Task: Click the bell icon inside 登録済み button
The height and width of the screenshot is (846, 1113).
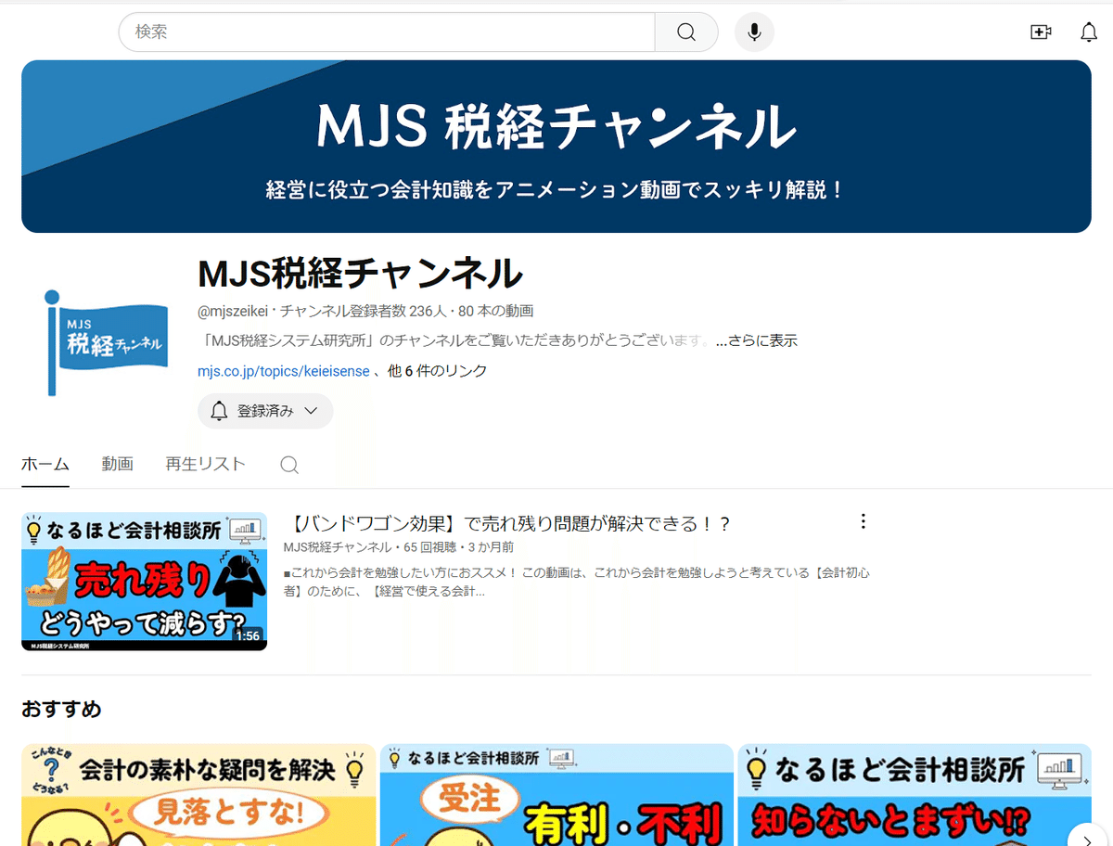Action: 218,411
